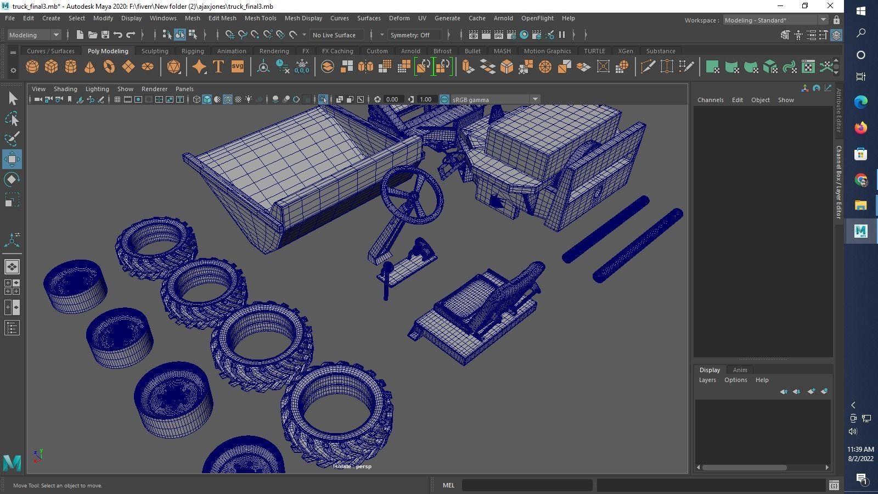Screen dimensions: 878x494
Task: Switch to the Anim layer tab
Action: tap(740, 370)
